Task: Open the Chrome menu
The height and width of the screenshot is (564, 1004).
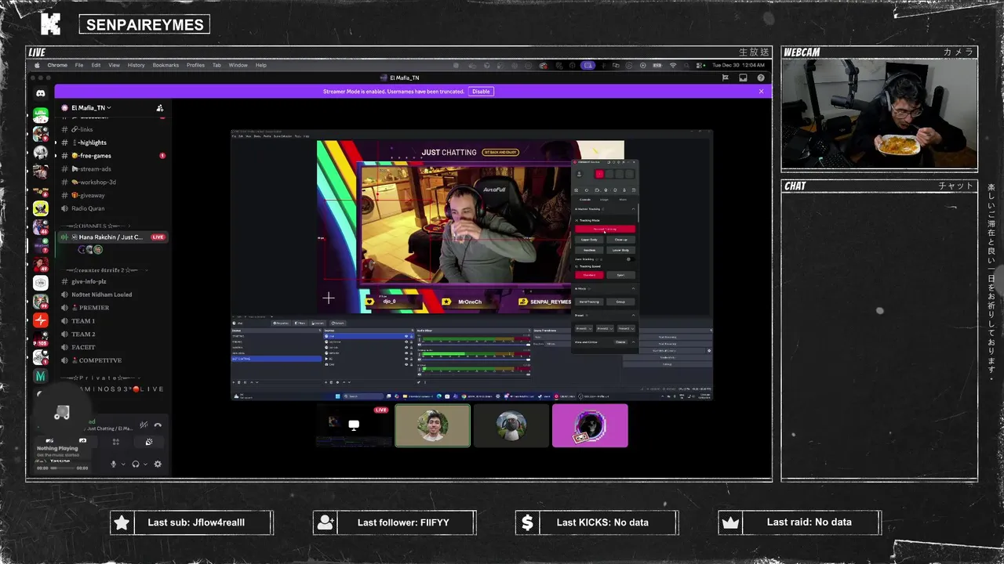Action: [x=56, y=65]
